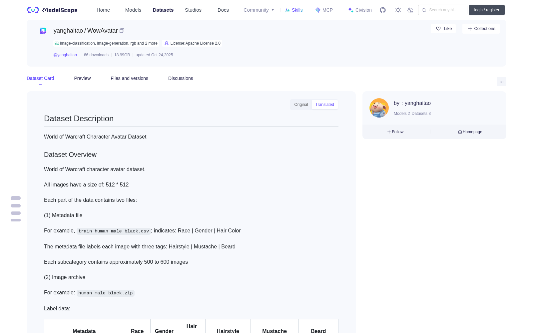Click the train_human_male_black.csv code snippet

coord(114,231)
